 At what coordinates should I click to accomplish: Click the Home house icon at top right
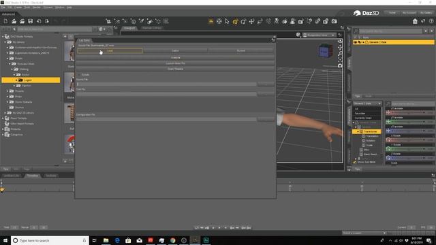point(415,21)
